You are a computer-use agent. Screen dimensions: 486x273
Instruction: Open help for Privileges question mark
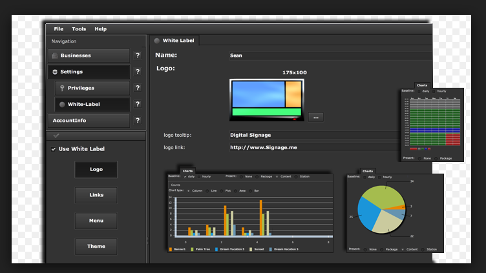pos(138,88)
